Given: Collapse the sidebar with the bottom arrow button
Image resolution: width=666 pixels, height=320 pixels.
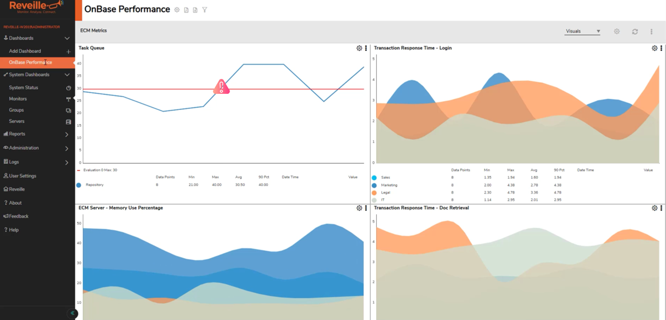Looking at the screenshot, I should coord(73,313).
